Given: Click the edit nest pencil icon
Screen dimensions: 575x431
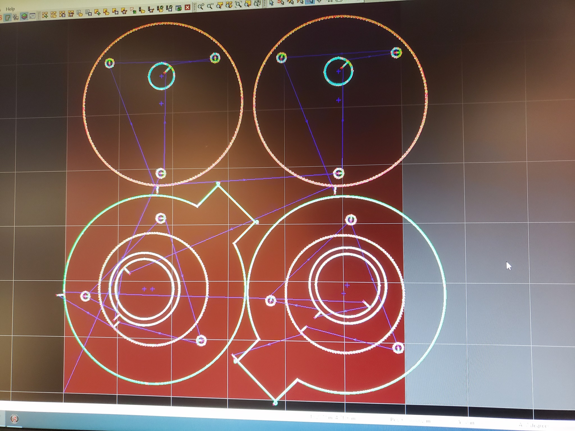Looking at the screenshot, I should (71, 13).
